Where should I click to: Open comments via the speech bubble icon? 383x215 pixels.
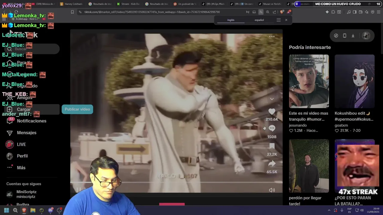(x=272, y=128)
